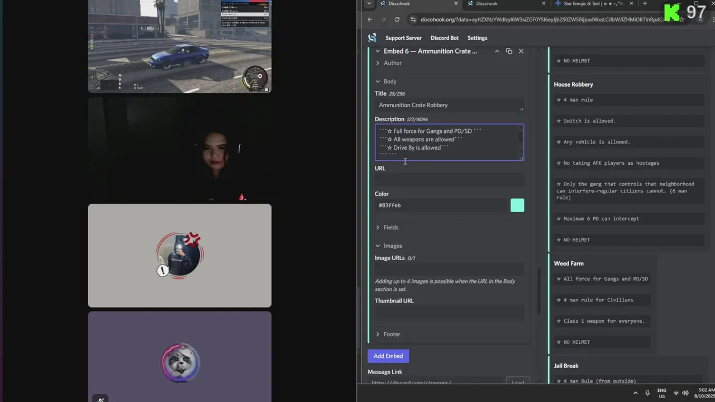Viewport: 715px width, 402px height.
Task: Edit the Title field Ammunition Crate Robbery
Action: pos(449,105)
